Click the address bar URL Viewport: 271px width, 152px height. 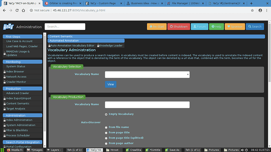click(x=79, y=10)
